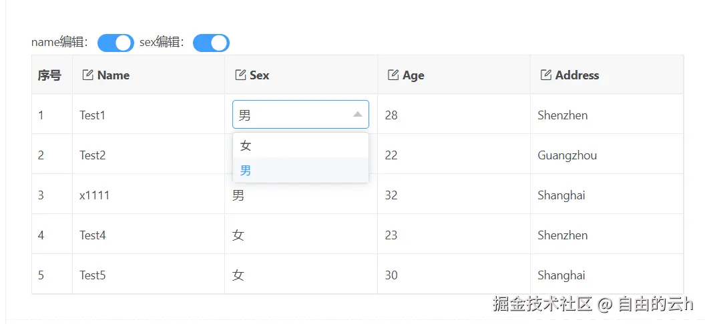Click the Sex select box showing 男
Image resolution: width=705 pixels, height=324 pixels.
(301, 115)
